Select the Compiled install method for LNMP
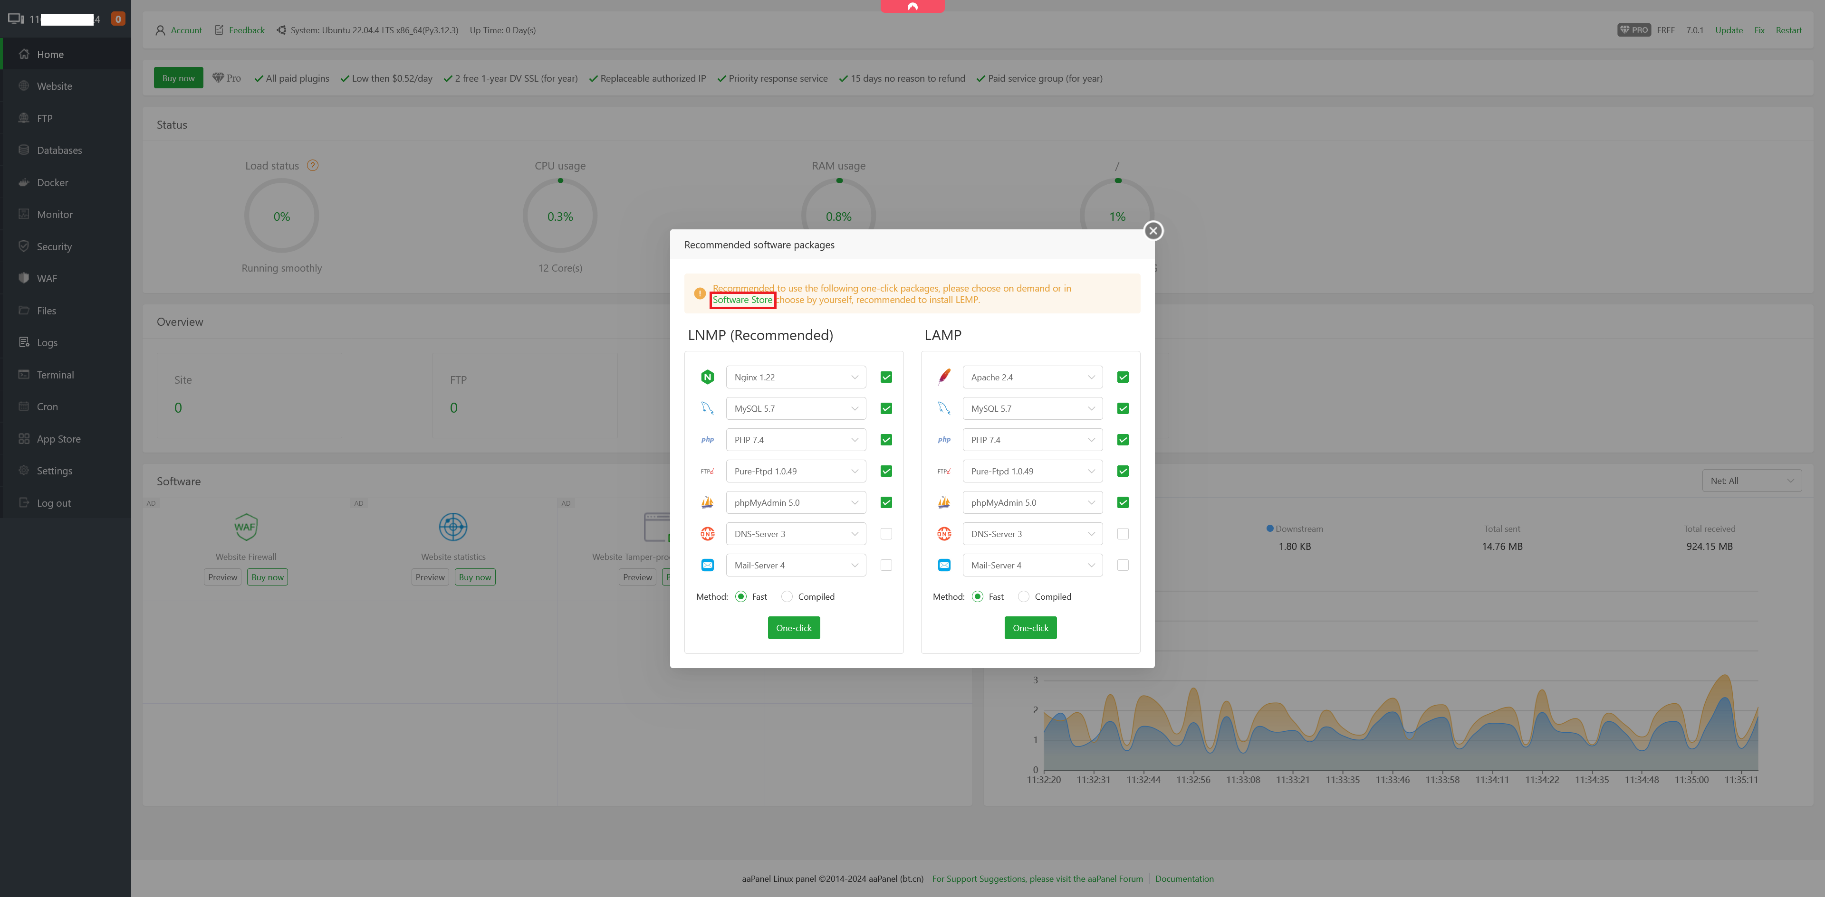The image size is (1825, 897). point(787,596)
